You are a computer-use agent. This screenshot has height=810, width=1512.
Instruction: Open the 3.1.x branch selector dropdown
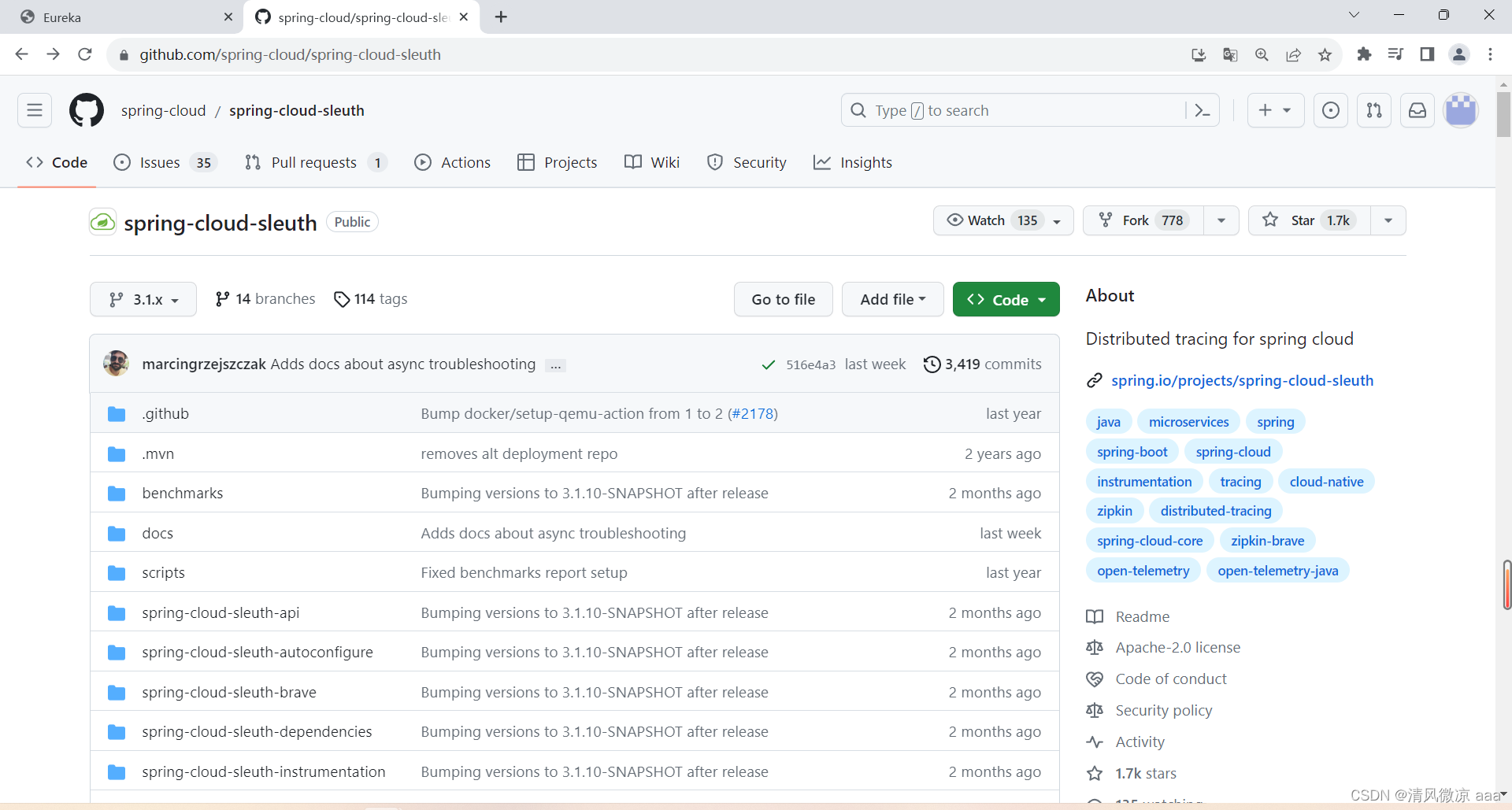(143, 299)
